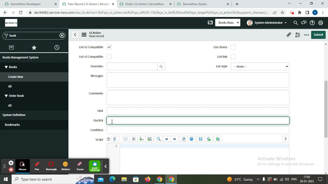The image size is (328, 184).
Task: Open the Windows Start menu
Action: 6,179
